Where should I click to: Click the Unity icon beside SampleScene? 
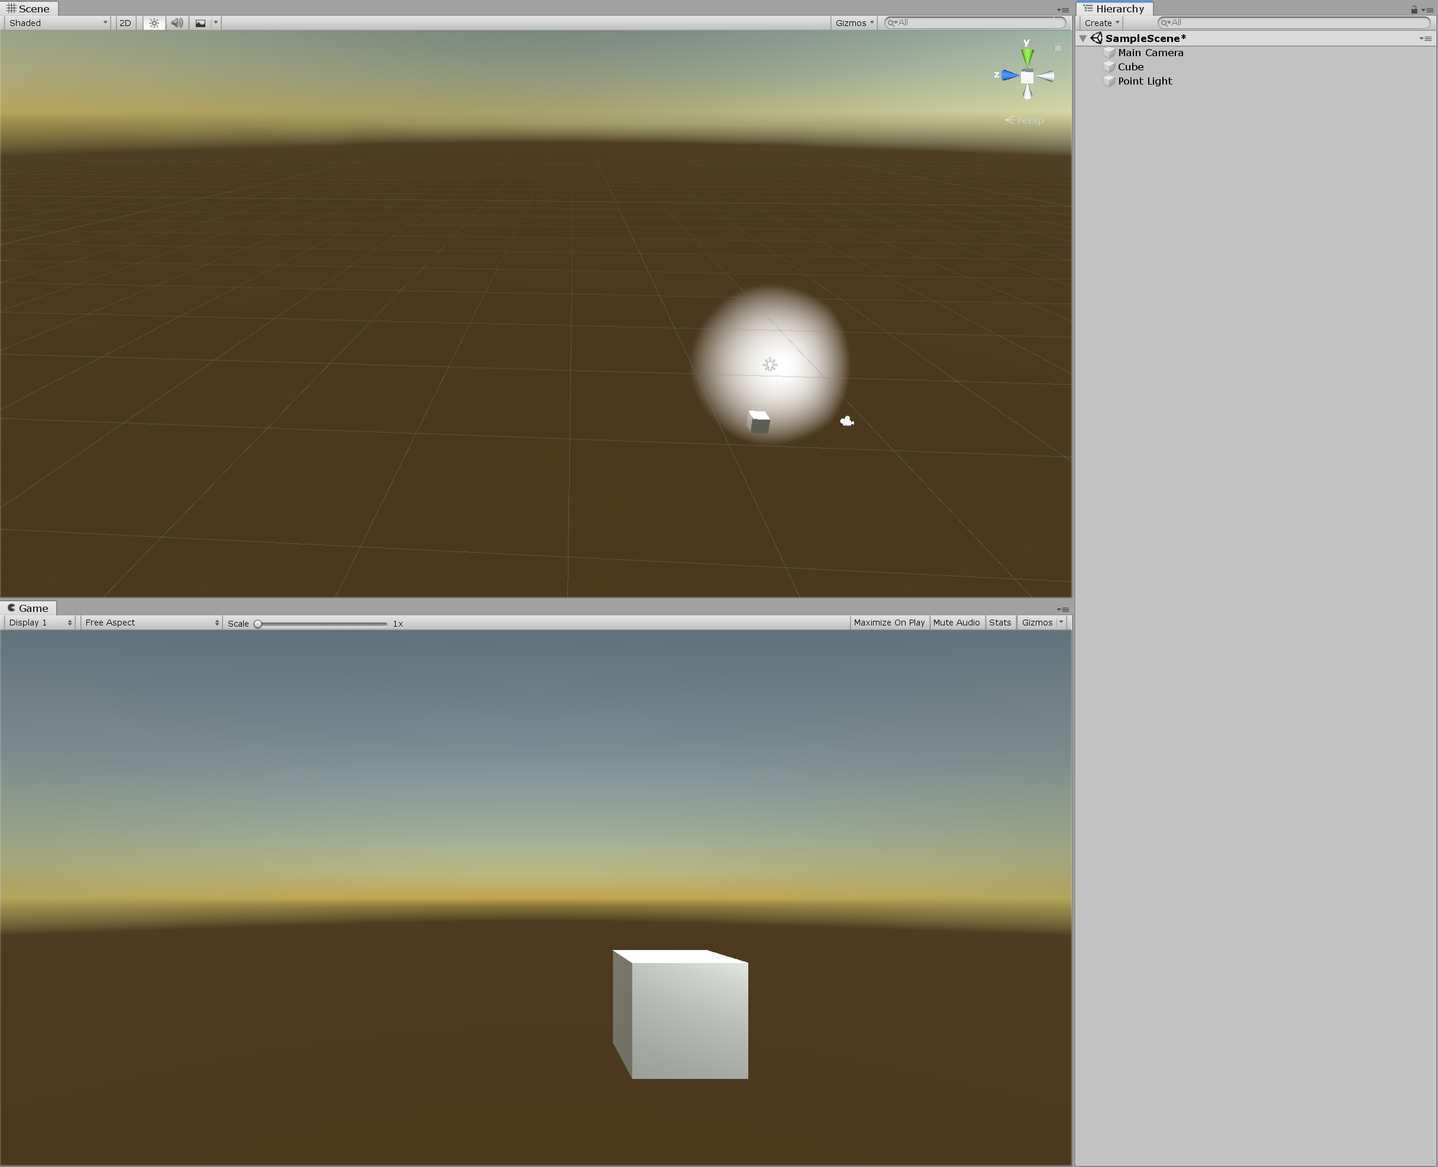[1097, 38]
